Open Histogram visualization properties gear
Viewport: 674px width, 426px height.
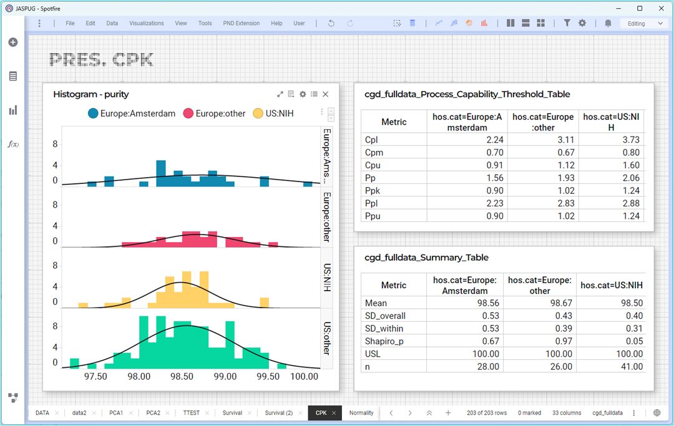(303, 94)
